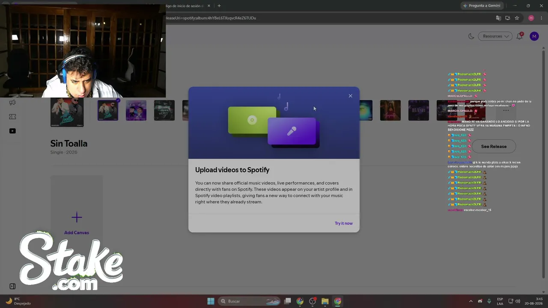Open the ticket icon in sidebar
Image resolution: width=548 pixels, height=308 pixels.
(x=12, y=117)
